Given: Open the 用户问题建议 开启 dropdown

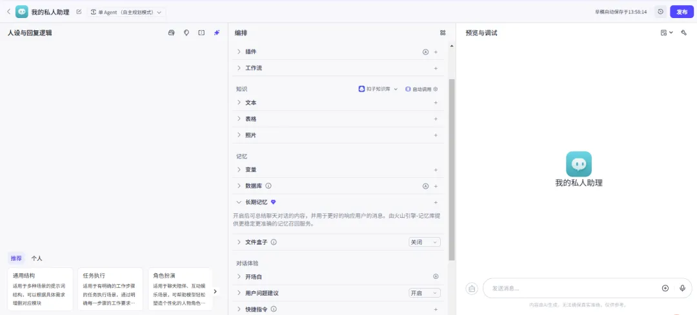Looking at the screenshot, I should tap(425, 293).
